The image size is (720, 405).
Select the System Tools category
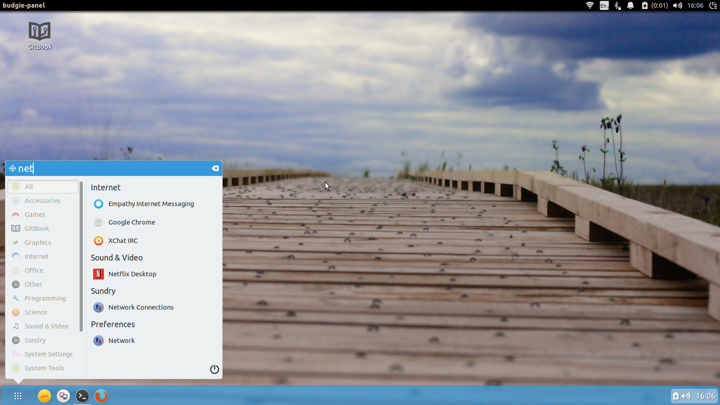point(43,368)
